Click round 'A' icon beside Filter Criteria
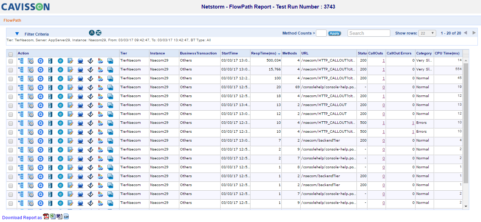Screen dimensions: 481x222 coord(92,33)
